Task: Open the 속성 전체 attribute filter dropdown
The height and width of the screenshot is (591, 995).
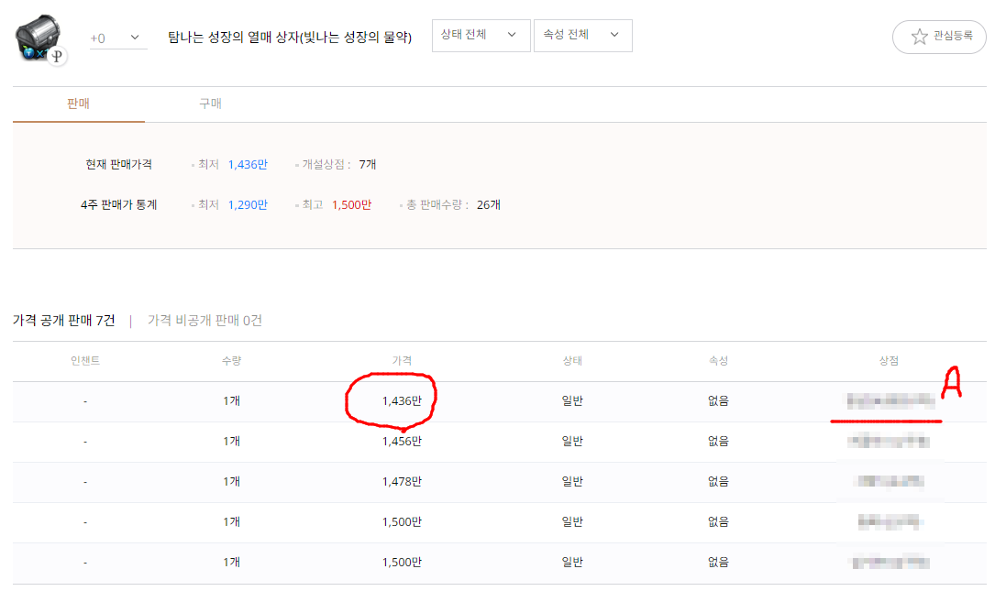Action: 582,35
